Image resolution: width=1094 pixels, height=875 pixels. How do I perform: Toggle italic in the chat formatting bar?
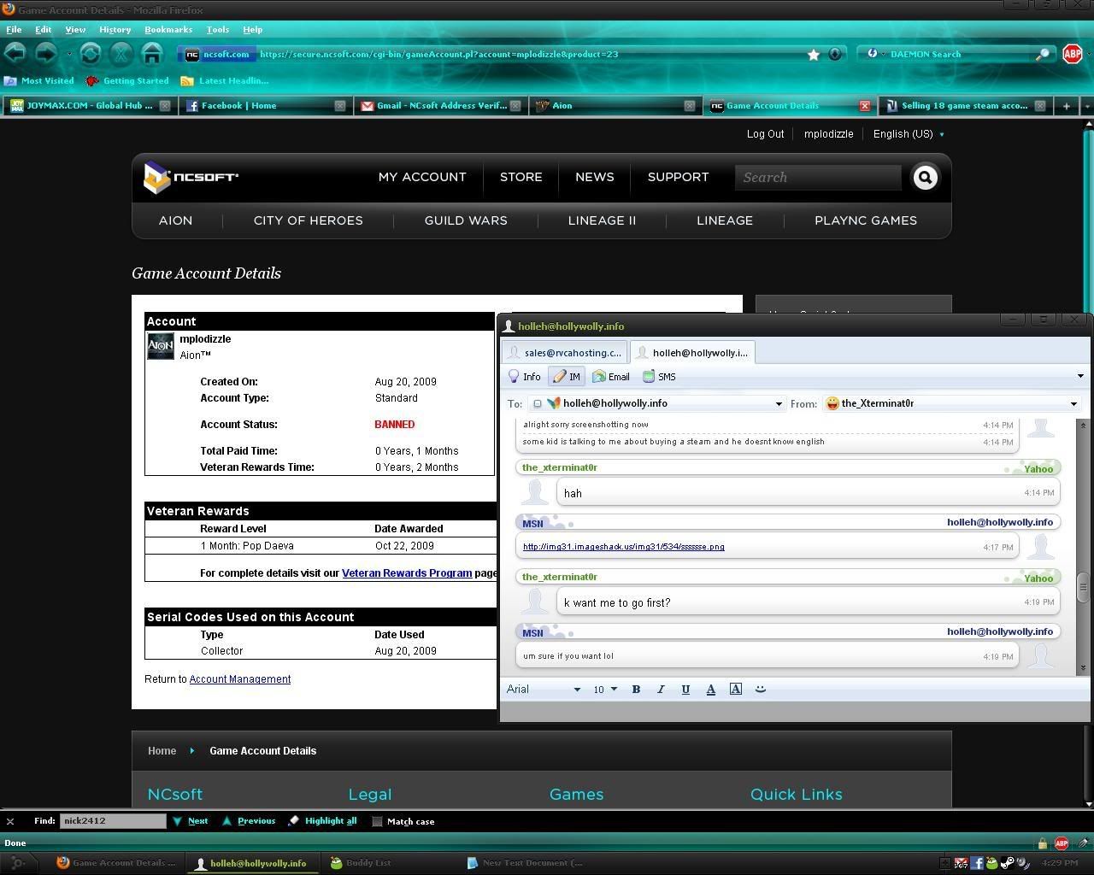(x=661, y=689)
